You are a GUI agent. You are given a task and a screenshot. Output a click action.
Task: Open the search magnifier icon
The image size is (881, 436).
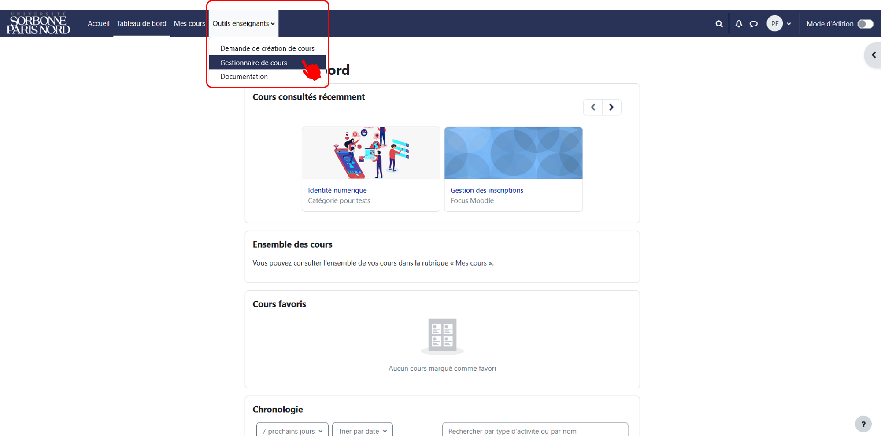[719, 24]
